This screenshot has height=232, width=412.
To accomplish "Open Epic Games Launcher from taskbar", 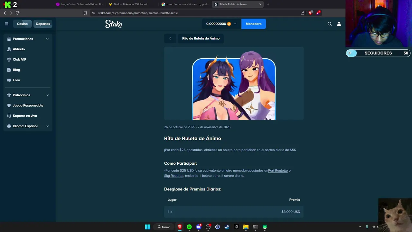I will point(236,227).
